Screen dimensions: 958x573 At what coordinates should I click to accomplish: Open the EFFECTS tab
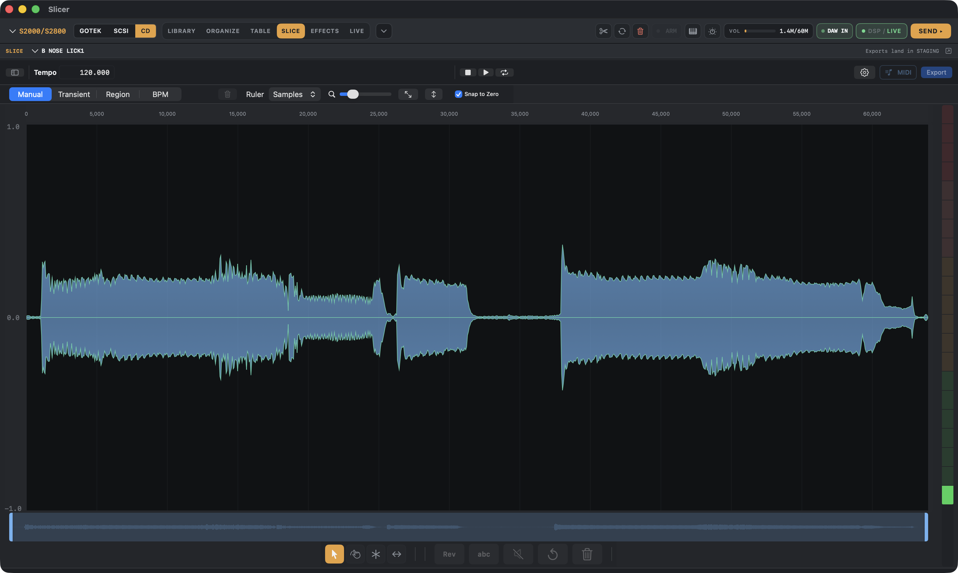(325, 31)
